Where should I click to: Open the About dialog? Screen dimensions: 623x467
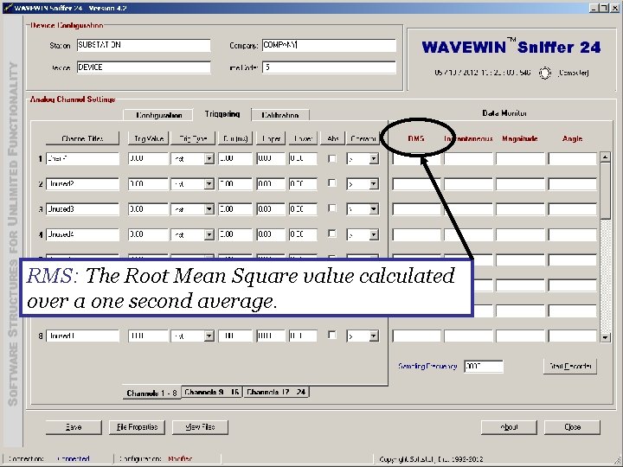[509, 427]
